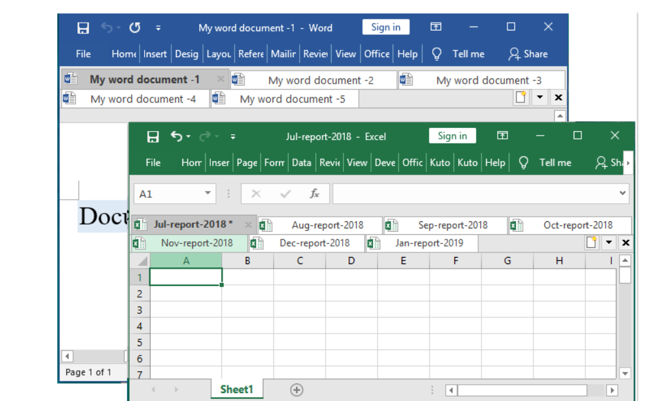Image resolution: width=658 pixels, height=401 pixels.
Task: Close the My word document -1 tab
Action: coord(221,79)
